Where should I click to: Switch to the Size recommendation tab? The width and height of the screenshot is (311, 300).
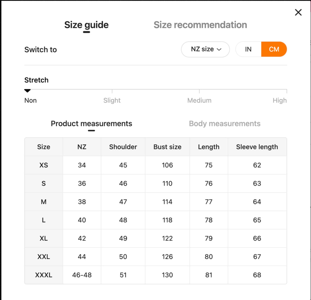click(200, 25)
